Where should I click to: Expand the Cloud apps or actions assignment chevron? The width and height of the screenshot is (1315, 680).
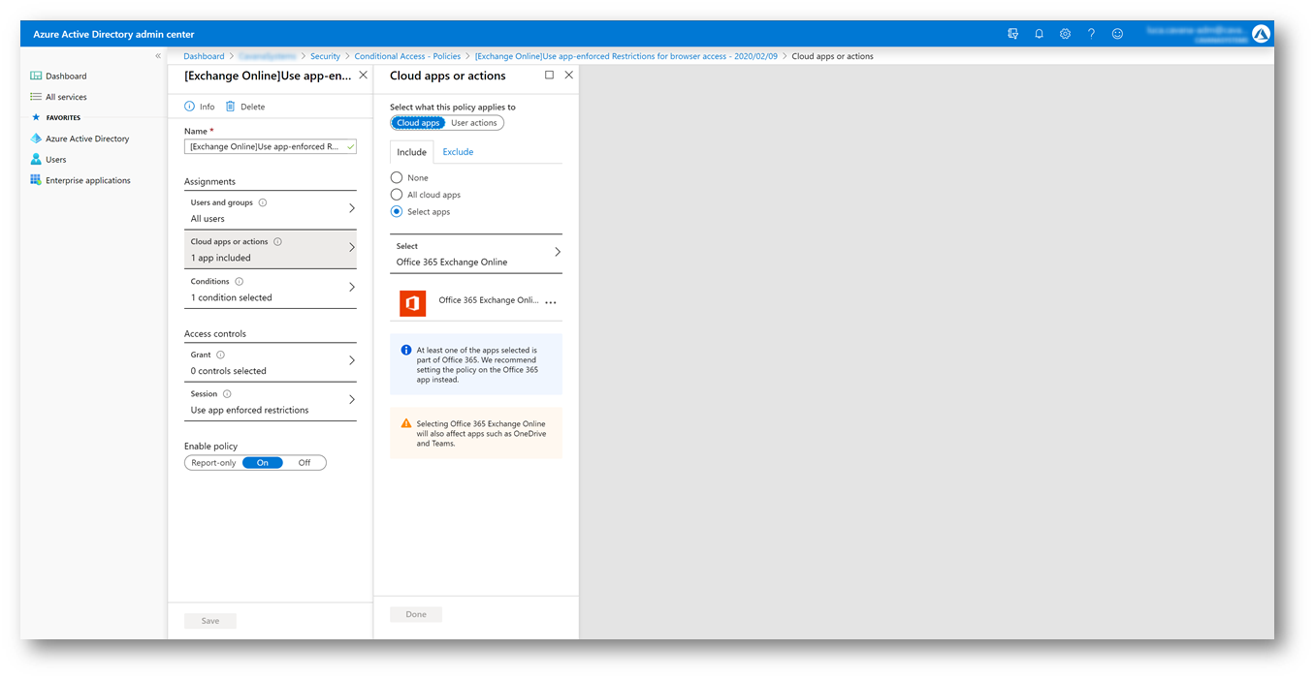coord(351,248)
